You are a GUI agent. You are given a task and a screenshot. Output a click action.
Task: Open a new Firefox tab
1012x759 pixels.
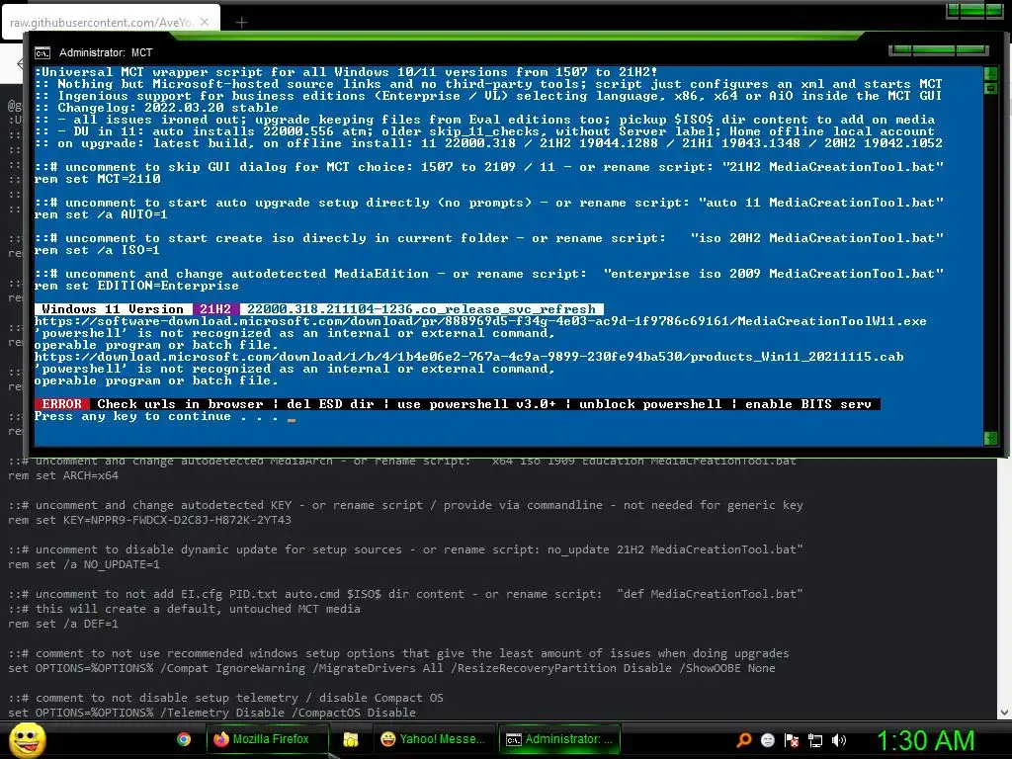[241, 23]
